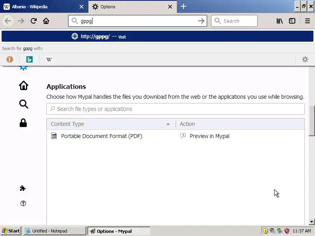Reload the current page

[x=33, y=21]
